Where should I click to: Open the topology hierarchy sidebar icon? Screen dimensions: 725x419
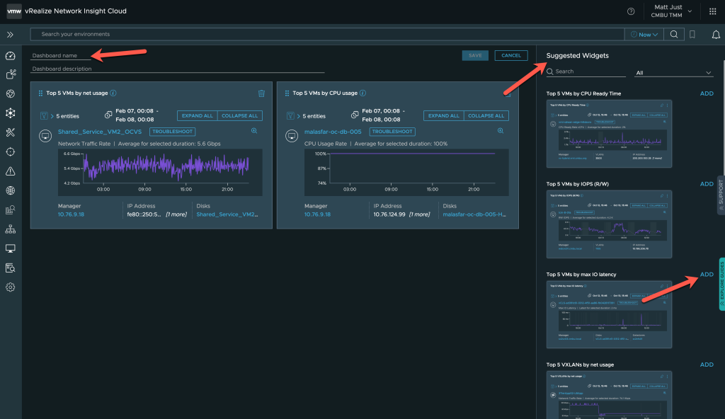click(10, 229)
